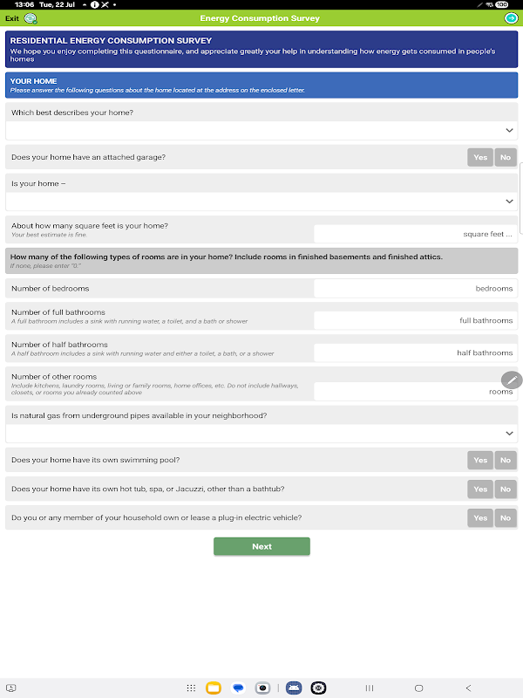The height and width of the screenshot is (698, 523).
Task: Click Exit in the top bar
Action: click(11, 18)
